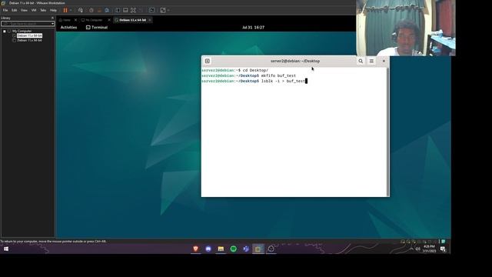
Task: Send Ctrl+Alt+Del to the virtual machine
Action: (x=81, y=10)
